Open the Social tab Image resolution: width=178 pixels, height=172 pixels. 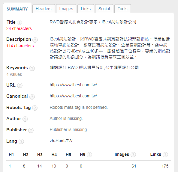click(x=104, y=9)
